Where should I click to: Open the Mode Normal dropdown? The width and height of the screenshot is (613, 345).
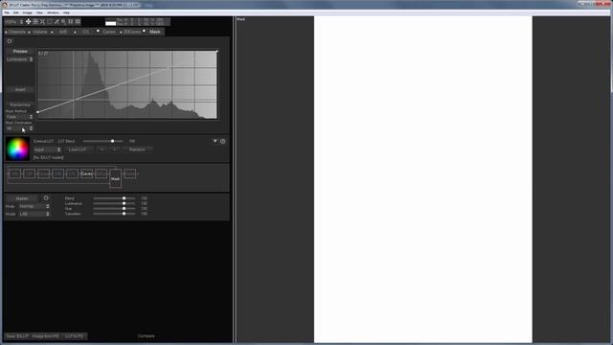point(34,206)
